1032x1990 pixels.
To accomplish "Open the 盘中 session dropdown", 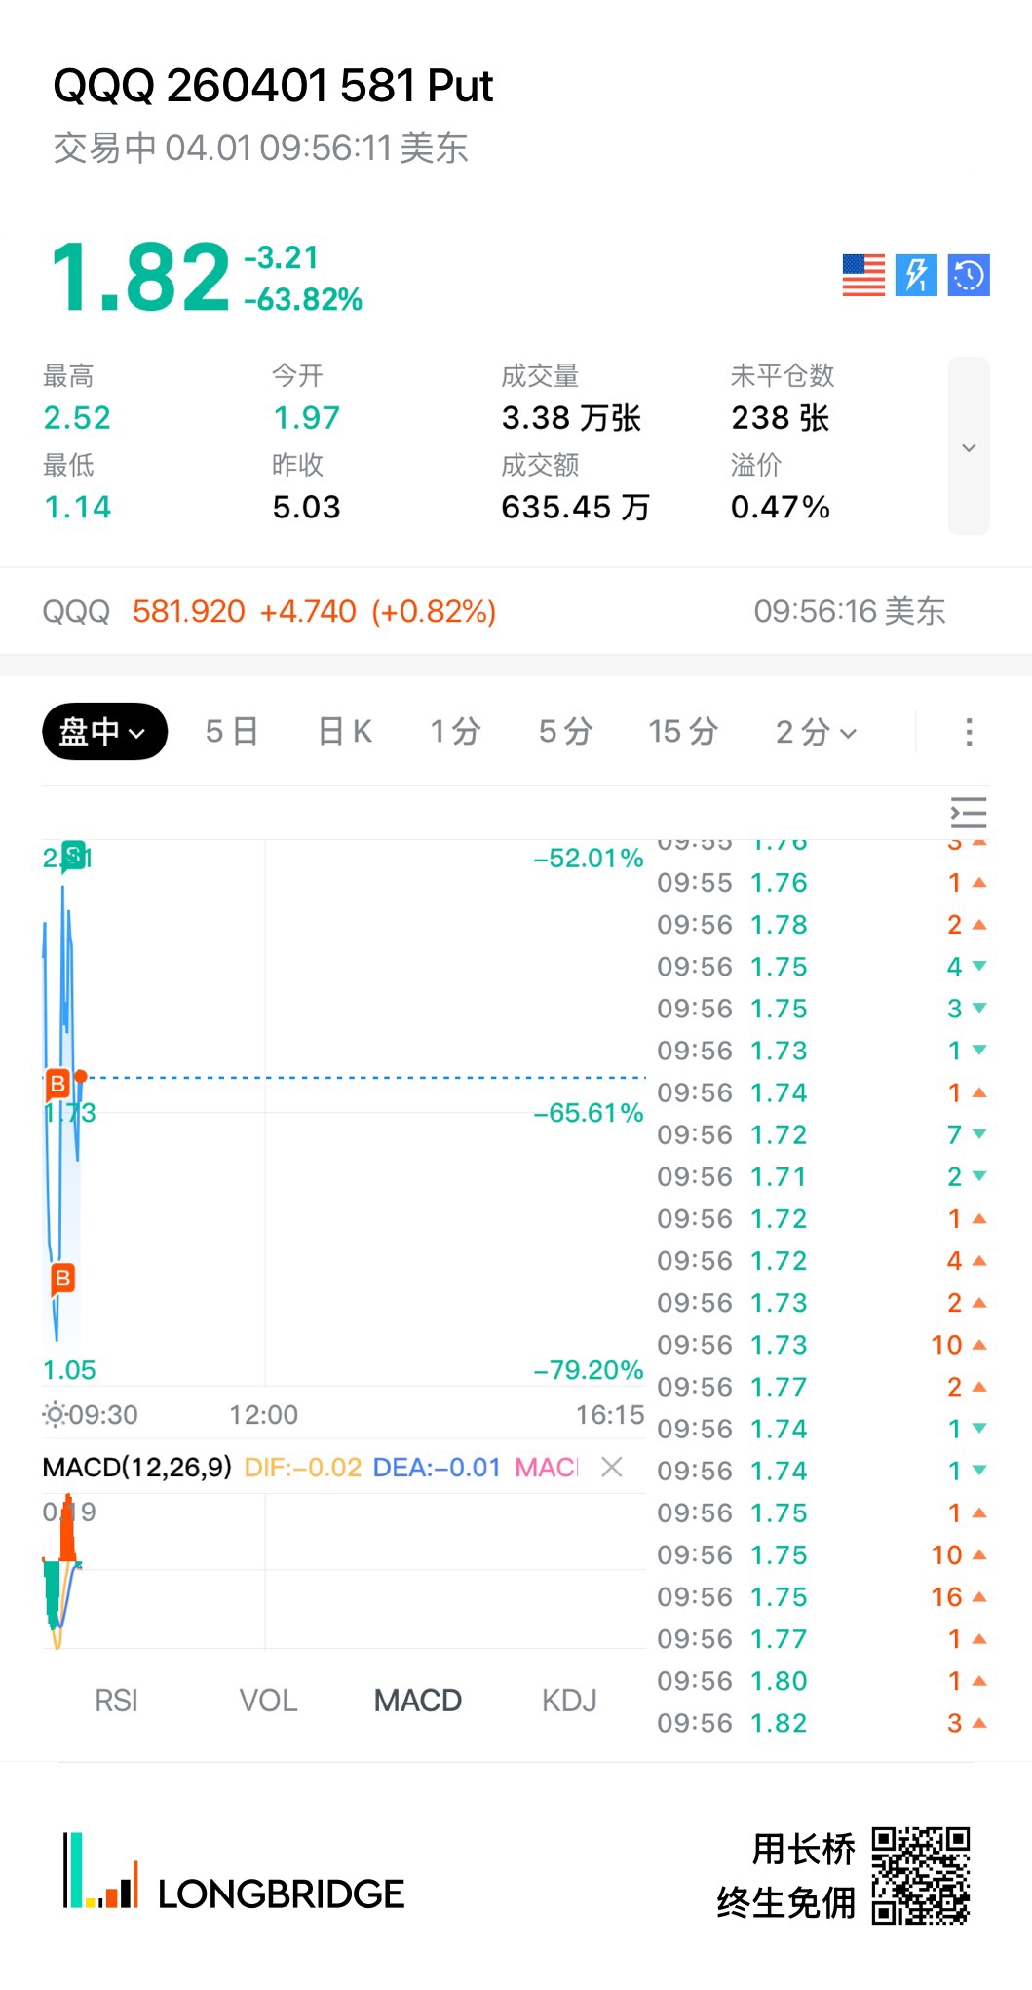I will (104, 732).
